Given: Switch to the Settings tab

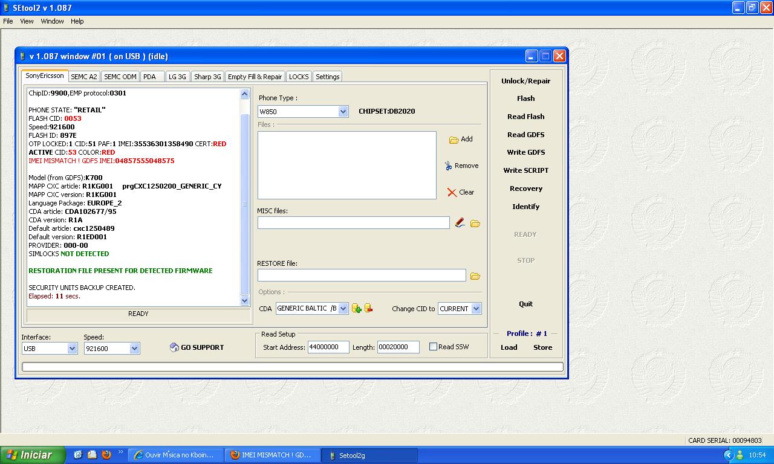Looking at the screenshot, I should (327, 77).
